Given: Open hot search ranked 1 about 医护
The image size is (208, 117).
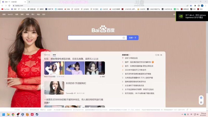Looking at the screenshot, I should pyautogui.click(x=138, y=62).
